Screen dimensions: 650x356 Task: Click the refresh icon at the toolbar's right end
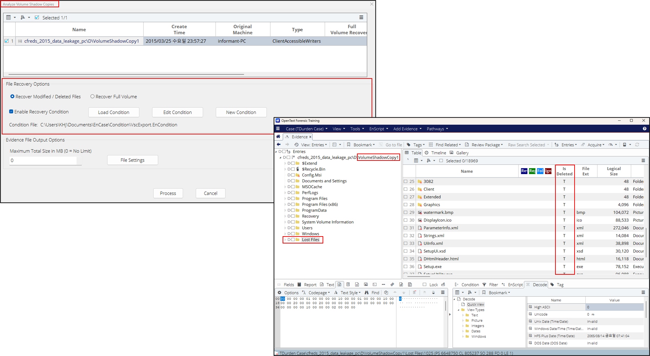[637, 145]
